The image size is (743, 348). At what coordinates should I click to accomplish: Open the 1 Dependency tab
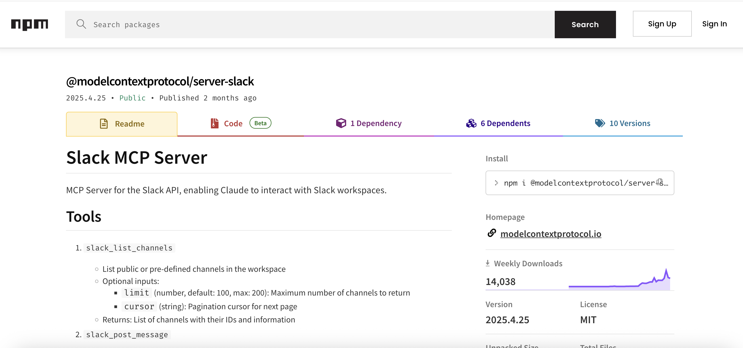(x=368, y=124)
